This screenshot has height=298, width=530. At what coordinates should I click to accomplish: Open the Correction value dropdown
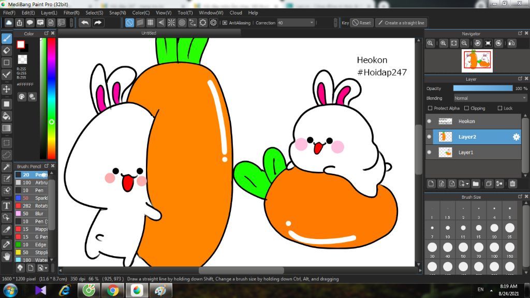click(x=296, y=23)
